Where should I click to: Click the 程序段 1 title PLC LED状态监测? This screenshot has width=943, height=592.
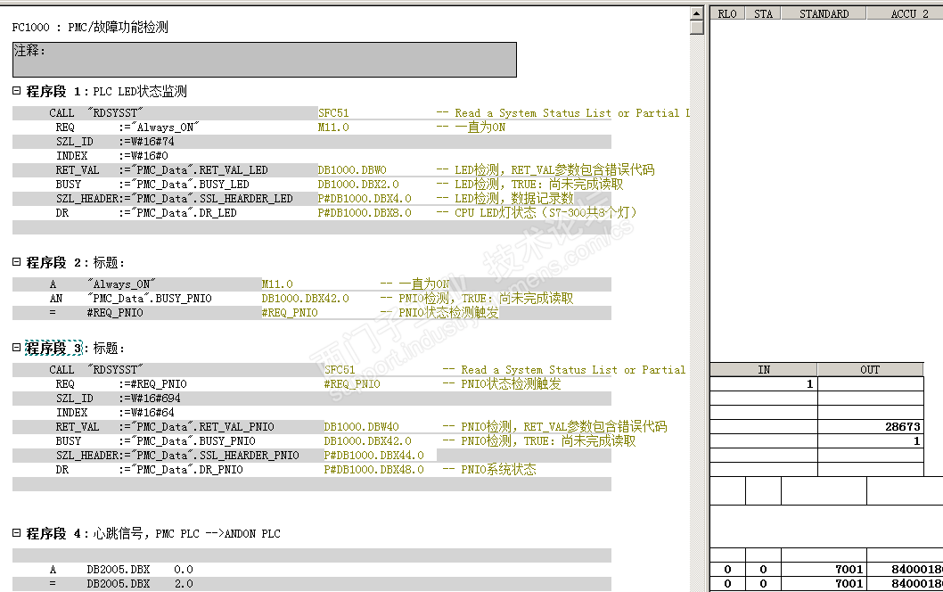(140, 92)
